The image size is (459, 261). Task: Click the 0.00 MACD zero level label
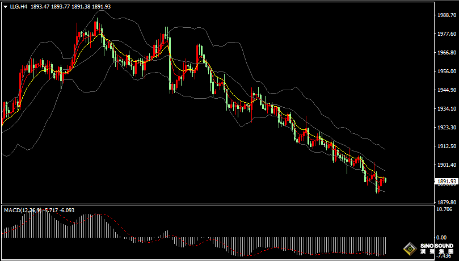442,237
